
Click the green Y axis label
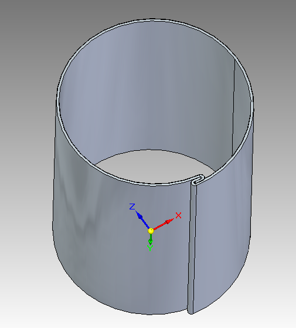150,248
